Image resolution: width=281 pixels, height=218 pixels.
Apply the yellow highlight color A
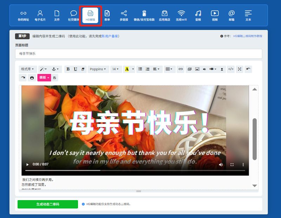[127, 69]
